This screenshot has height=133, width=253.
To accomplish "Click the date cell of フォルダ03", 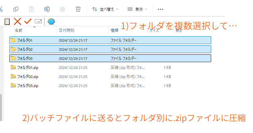I will point(73,59).
